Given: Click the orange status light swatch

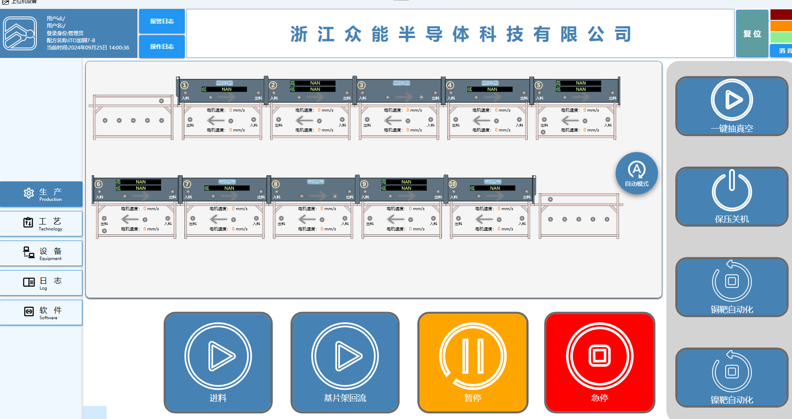Looking at the screenshot, I should 781,26.
